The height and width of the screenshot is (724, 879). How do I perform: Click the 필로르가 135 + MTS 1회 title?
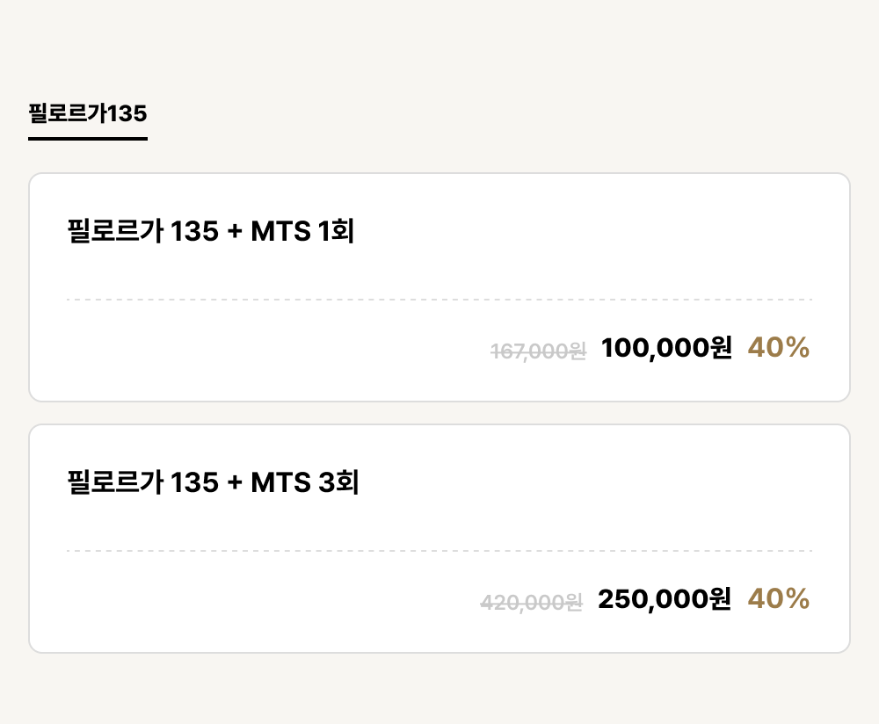[211, 231]
